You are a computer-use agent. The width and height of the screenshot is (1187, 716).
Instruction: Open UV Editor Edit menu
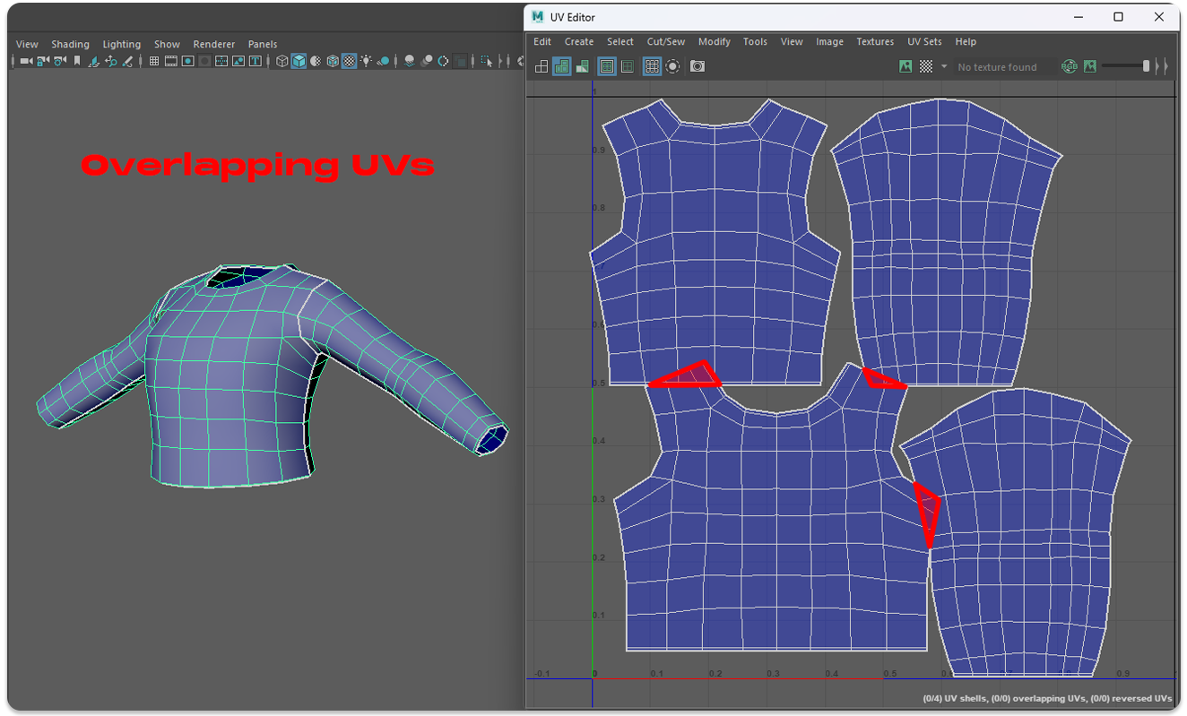click(542, 41)
